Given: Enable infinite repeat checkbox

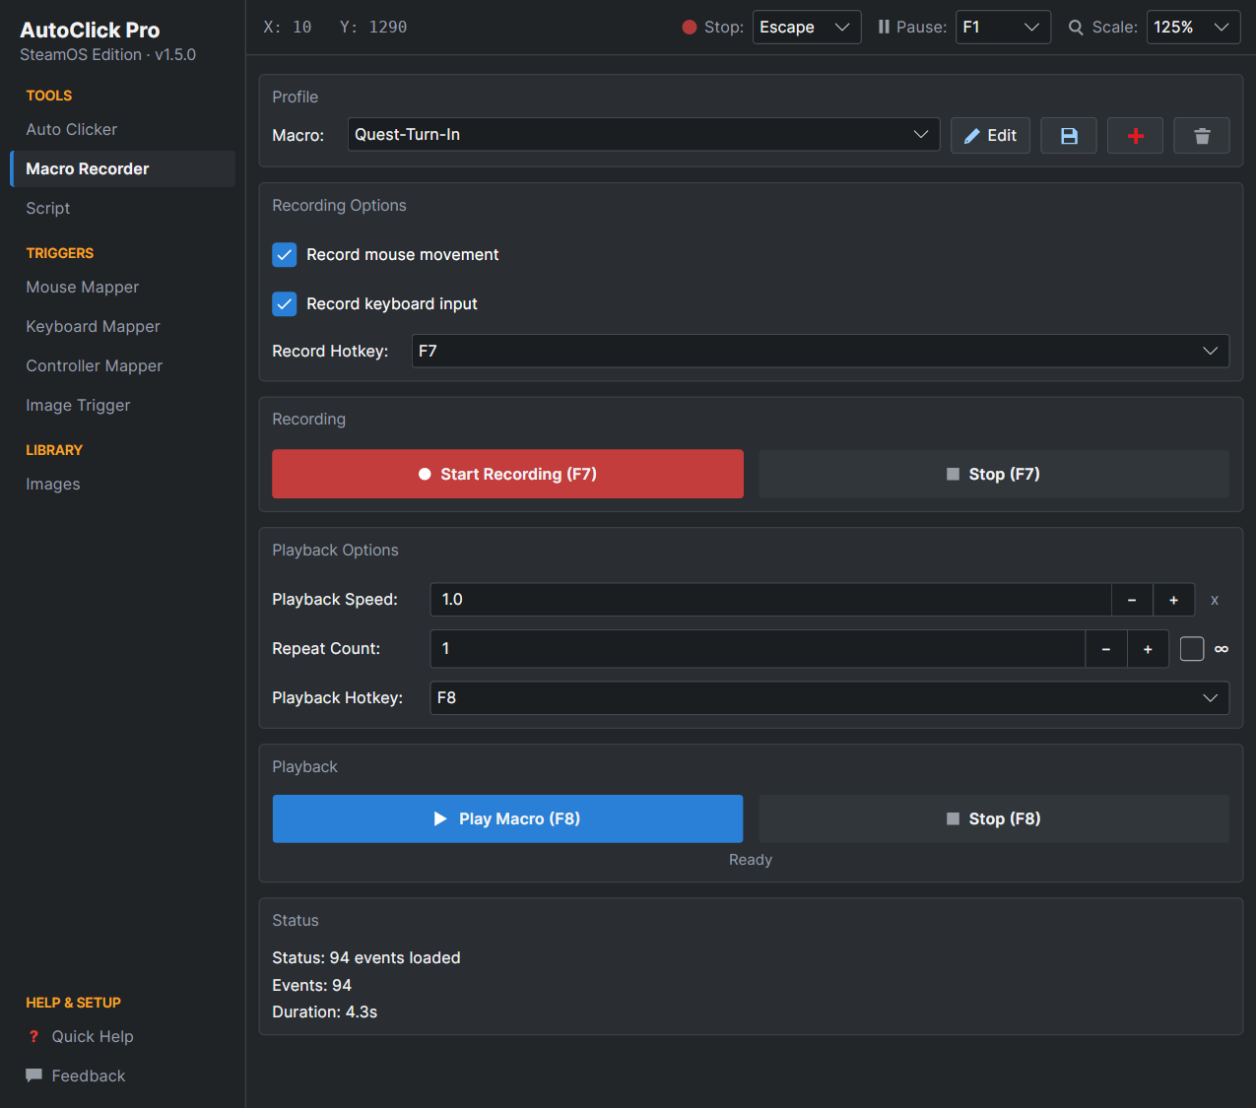Looking at the screenshot, I should pyautogui.click(x=1192, y=649).
